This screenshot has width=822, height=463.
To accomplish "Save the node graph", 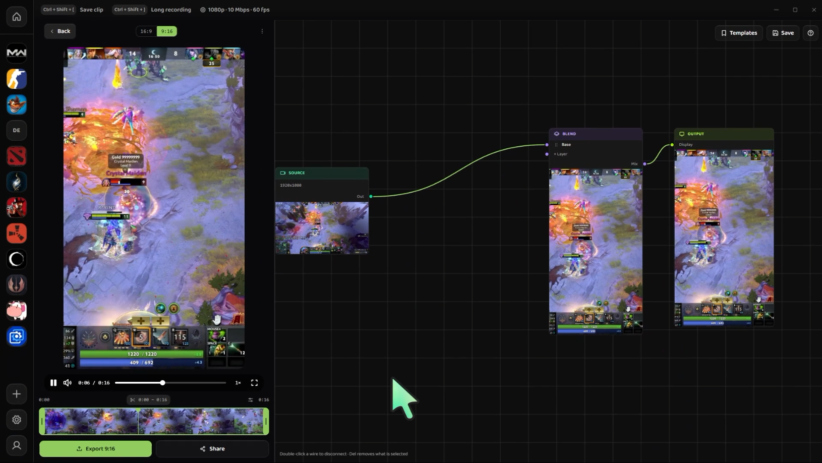I will [783, 33].
